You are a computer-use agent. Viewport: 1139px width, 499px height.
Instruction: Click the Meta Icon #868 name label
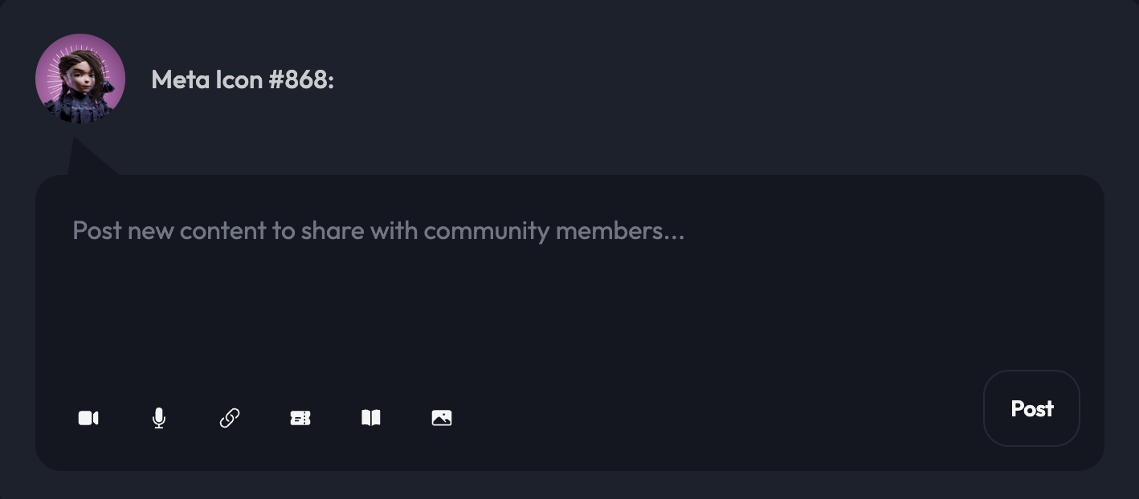coord(243,79)
